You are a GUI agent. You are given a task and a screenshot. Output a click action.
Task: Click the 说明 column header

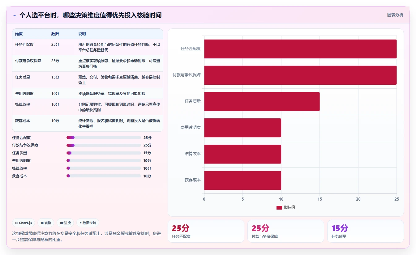(82, 34)
